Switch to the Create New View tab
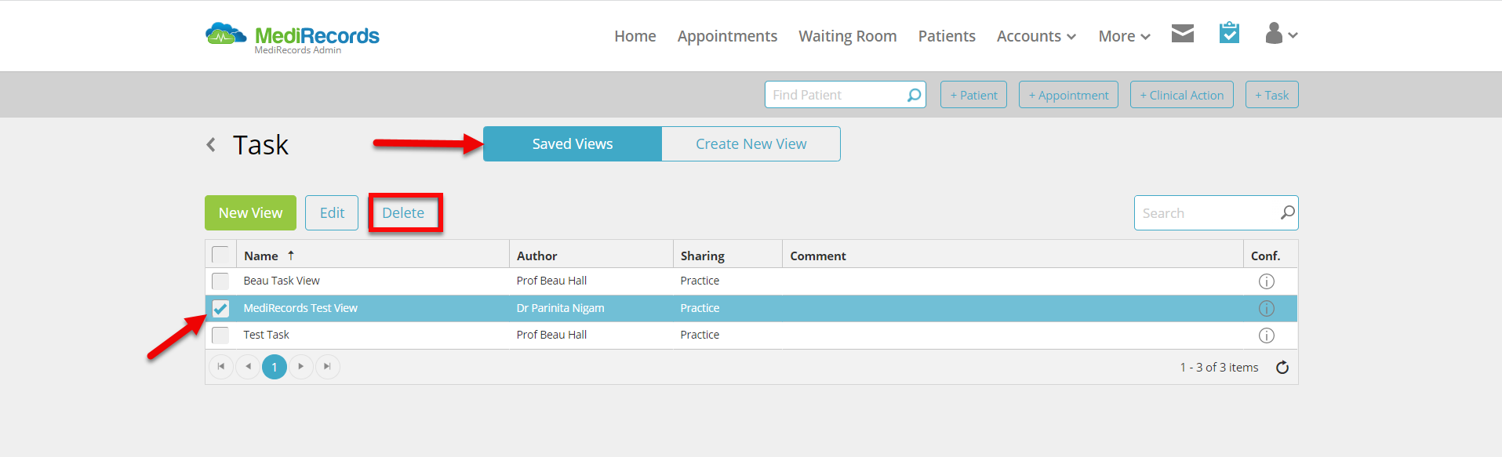The width and height of the screenshot is (1502, 457). point(751,144)
